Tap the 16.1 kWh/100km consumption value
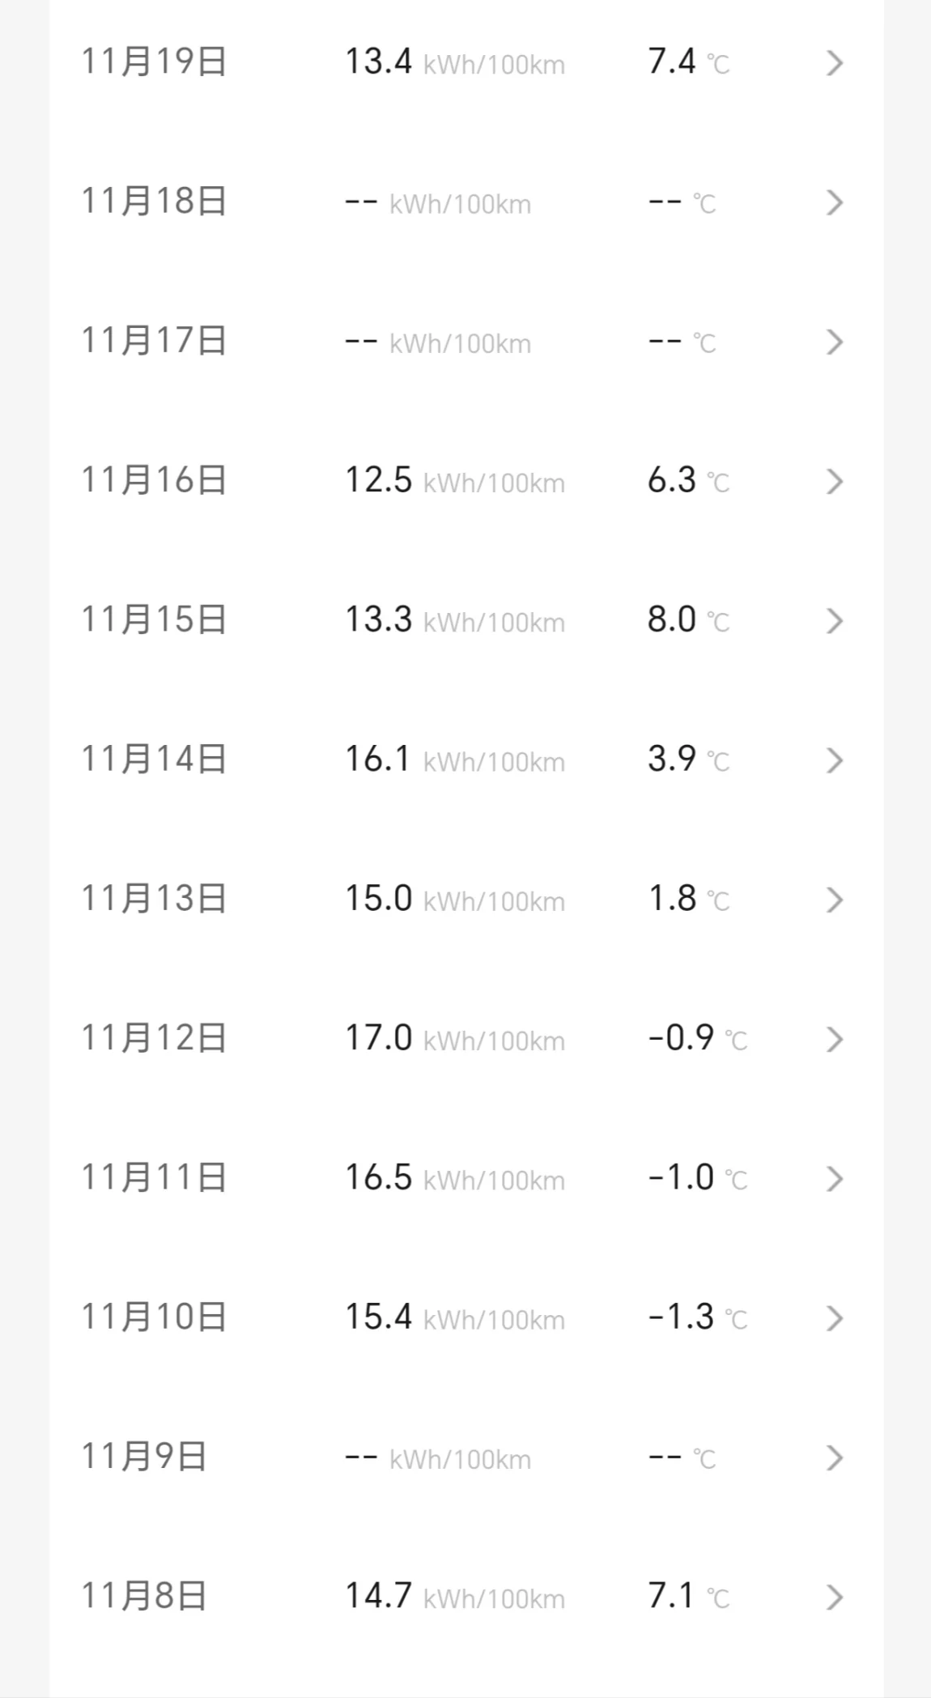The height and width of the screenshot is (1698, 931). pyautogui.click(x=454, y=760)
